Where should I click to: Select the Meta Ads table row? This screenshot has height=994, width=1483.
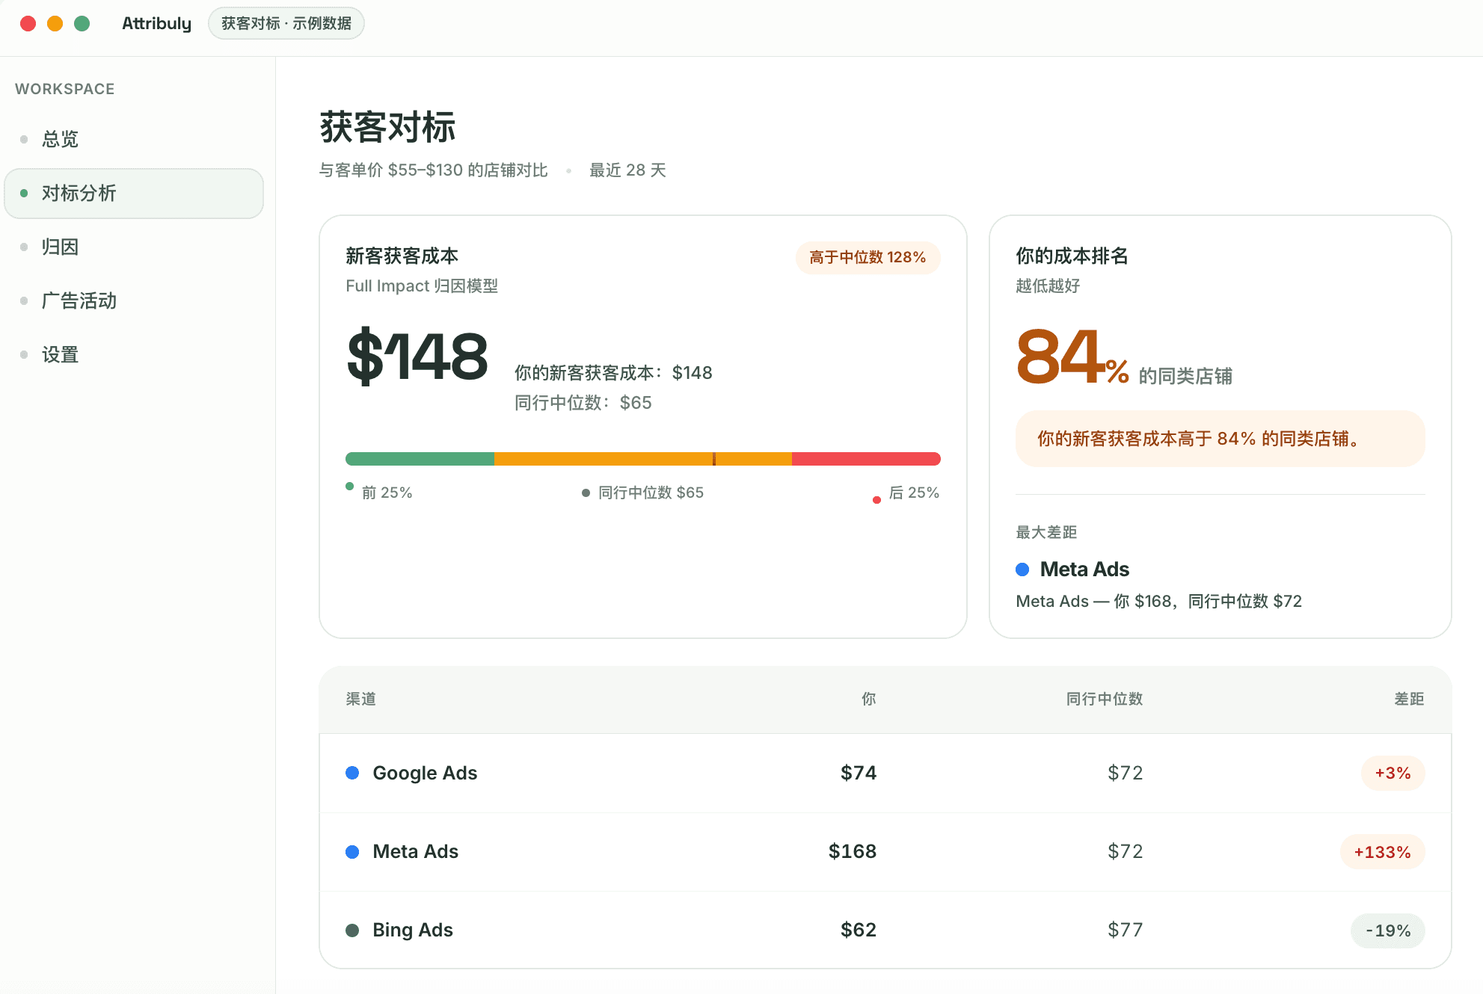pos(885,852)
